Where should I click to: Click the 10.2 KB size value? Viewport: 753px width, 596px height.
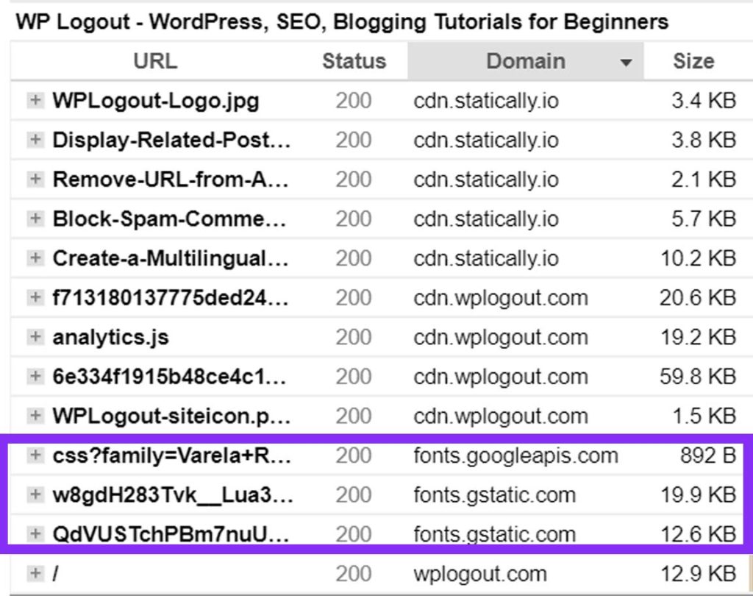tap(699, 258)
